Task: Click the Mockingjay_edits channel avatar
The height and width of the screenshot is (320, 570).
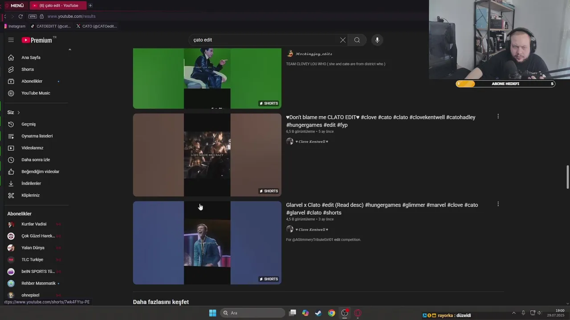Action: (290, 54)
